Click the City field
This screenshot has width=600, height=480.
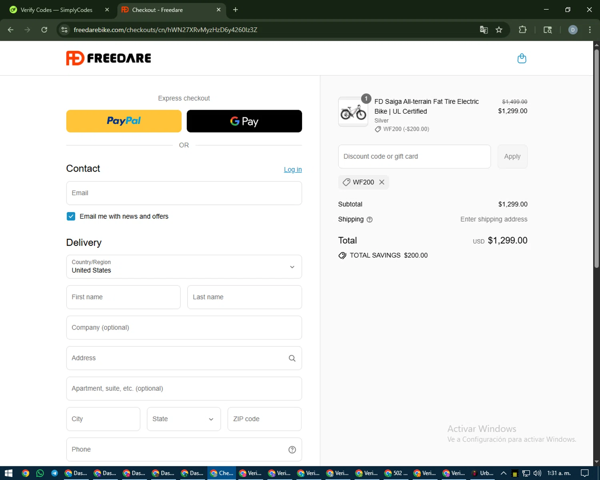(103, 419)
